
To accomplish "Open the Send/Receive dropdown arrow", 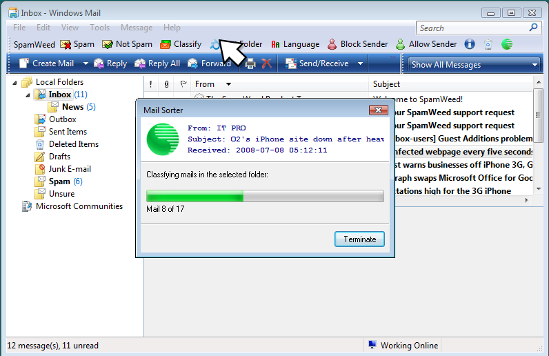I will tap(360, 63).
